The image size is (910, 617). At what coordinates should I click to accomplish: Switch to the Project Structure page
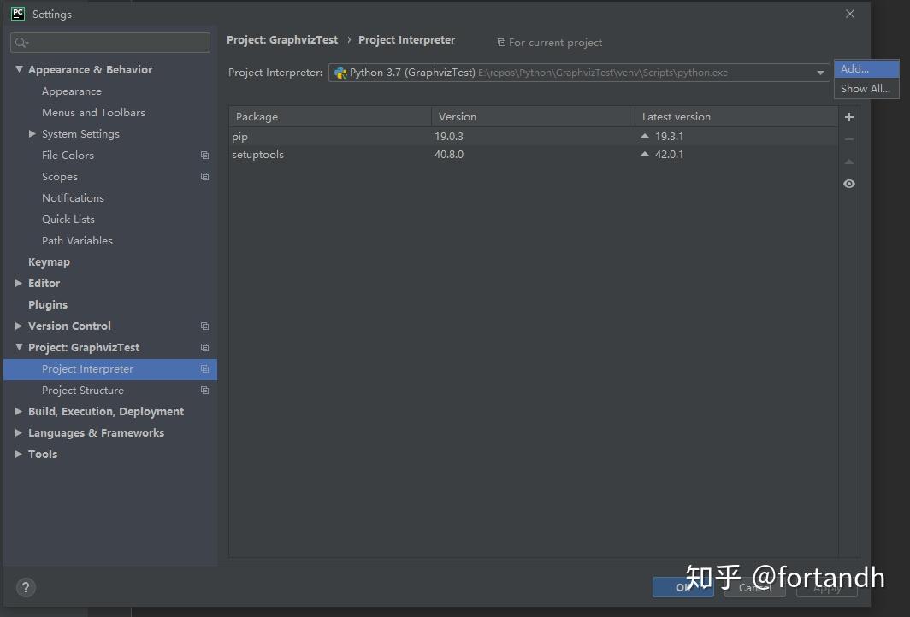(82, 390)
